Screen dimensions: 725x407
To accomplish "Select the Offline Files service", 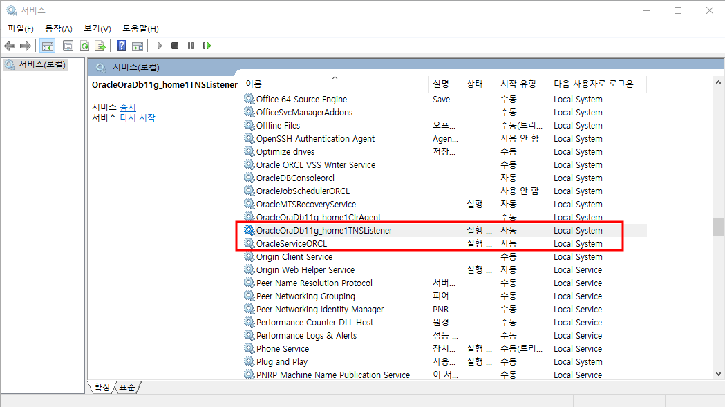I will pos(278,125).
